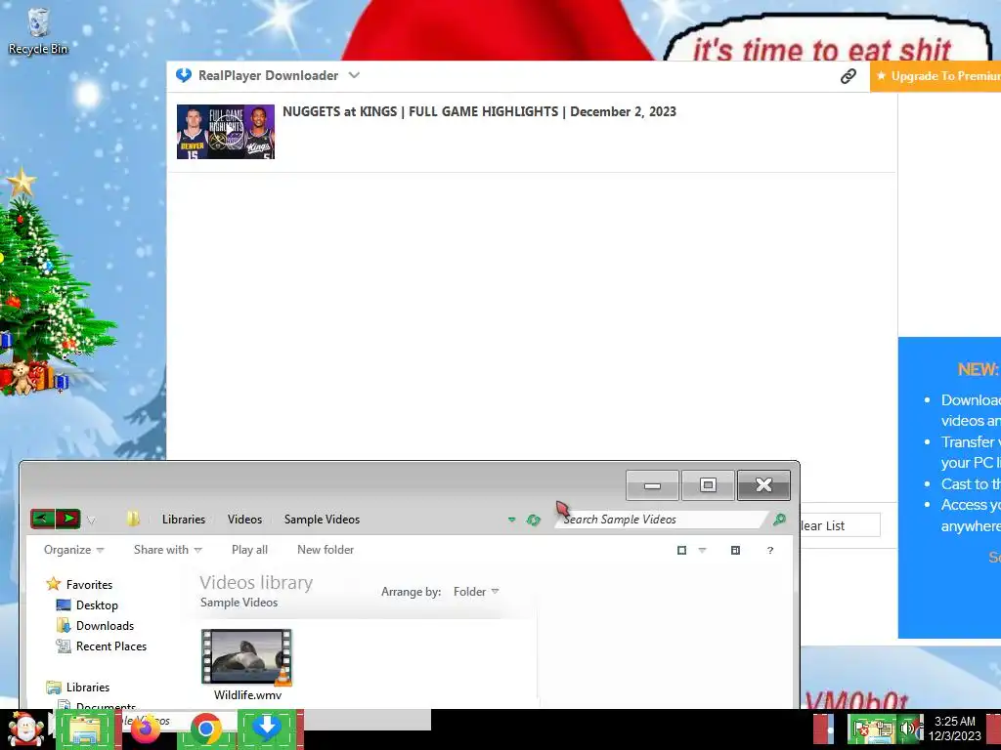Launch Chrome from taskbar

205,729
